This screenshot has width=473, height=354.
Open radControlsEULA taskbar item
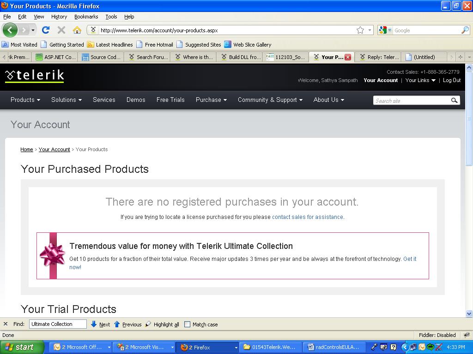(x=334, y=347)
